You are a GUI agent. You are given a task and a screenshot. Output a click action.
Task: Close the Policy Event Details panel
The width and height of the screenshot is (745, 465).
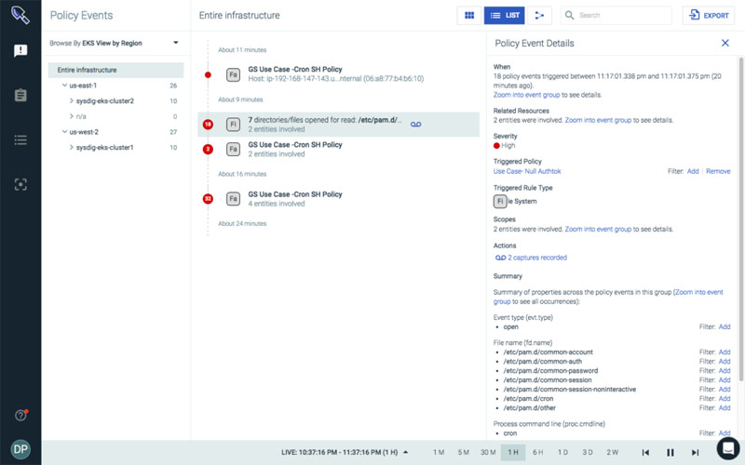[725, 43]
